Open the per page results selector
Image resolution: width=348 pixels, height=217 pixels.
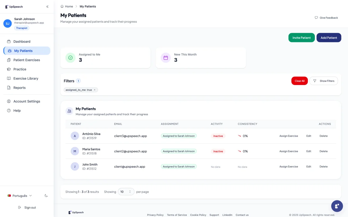coord(126,192)
